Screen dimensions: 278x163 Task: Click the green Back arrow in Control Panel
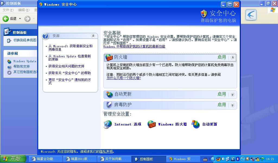pos(6,19)
